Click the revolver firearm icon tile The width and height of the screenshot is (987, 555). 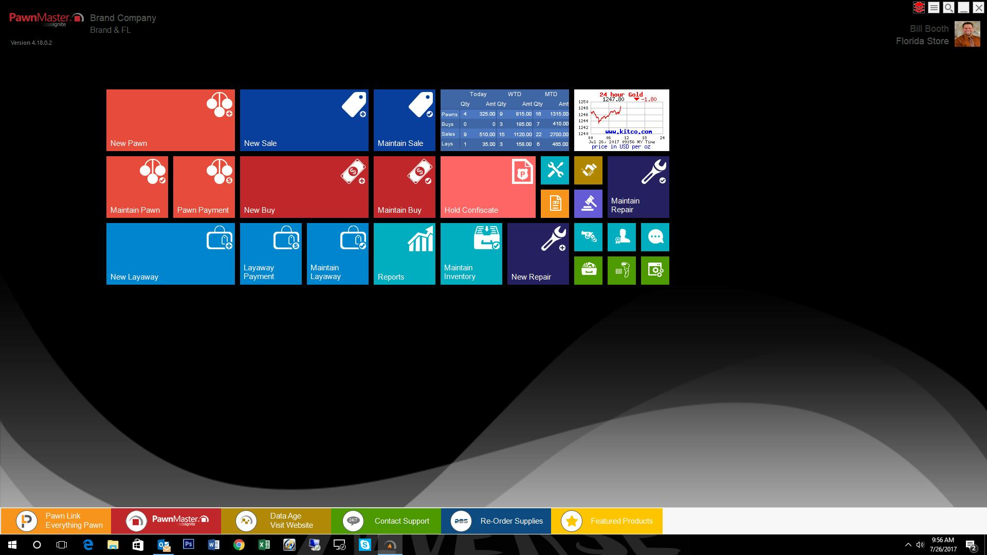point(588,237)
